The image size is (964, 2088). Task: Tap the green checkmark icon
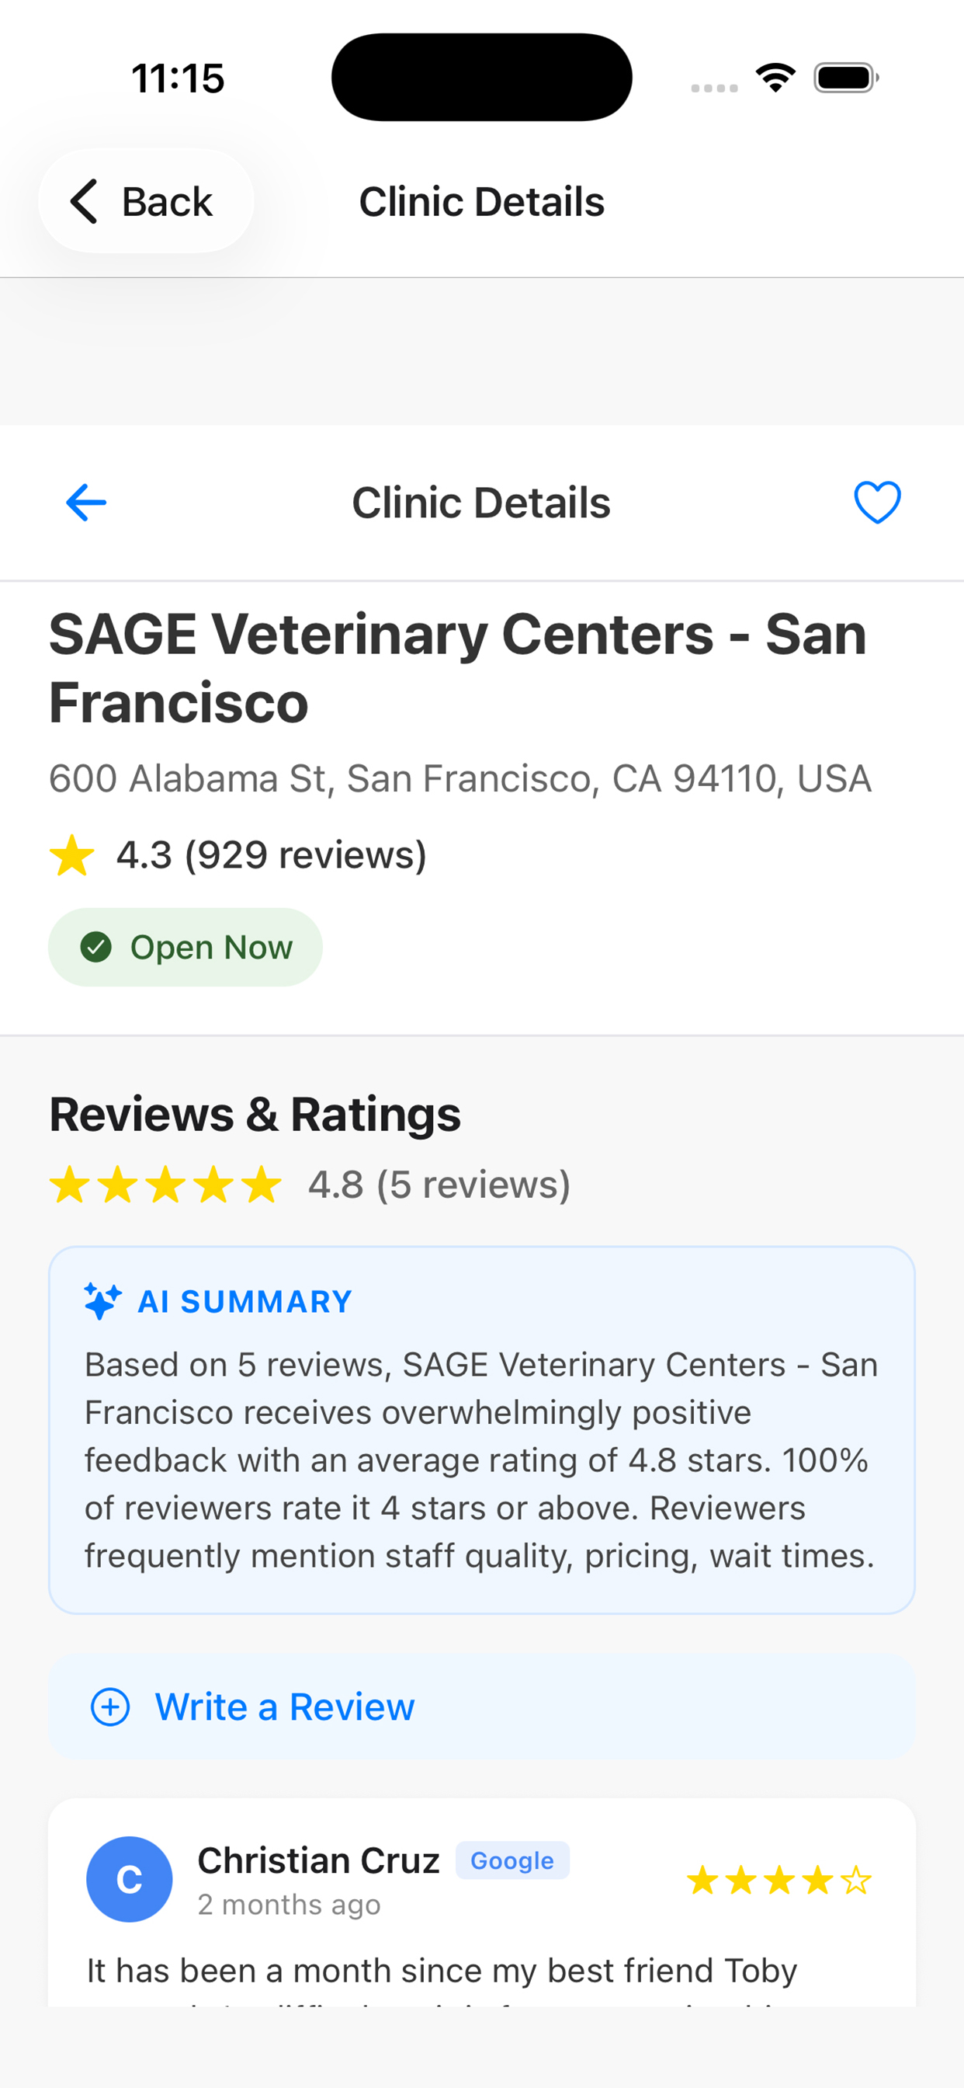(95, 947)
